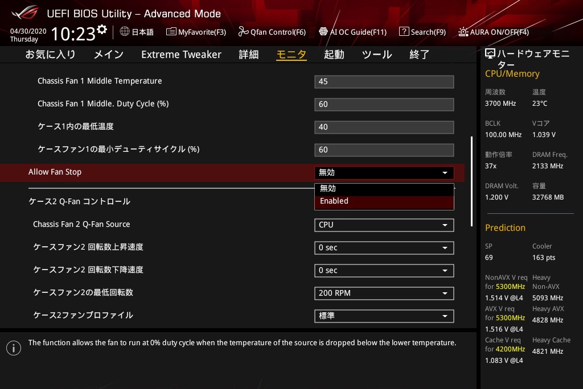Screen dimensions: 583x389
Task: Click the info icon beside help text
Action: click(x=14, y=348)
